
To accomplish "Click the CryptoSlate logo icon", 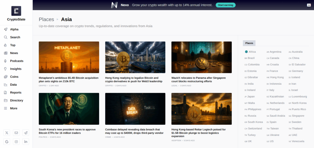I will point(16,11).
